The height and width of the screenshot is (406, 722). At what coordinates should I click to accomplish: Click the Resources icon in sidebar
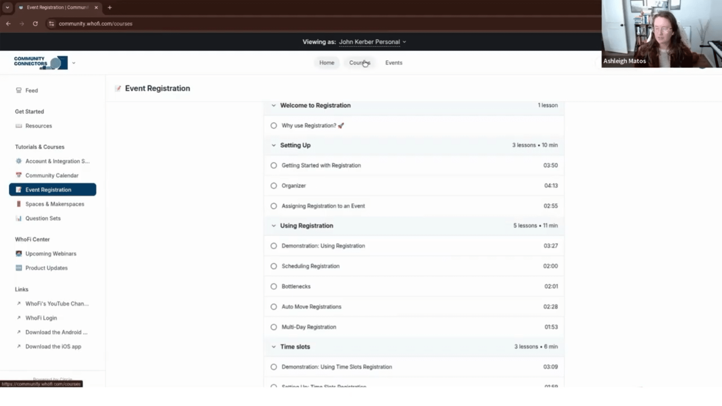tap(19, 126)
